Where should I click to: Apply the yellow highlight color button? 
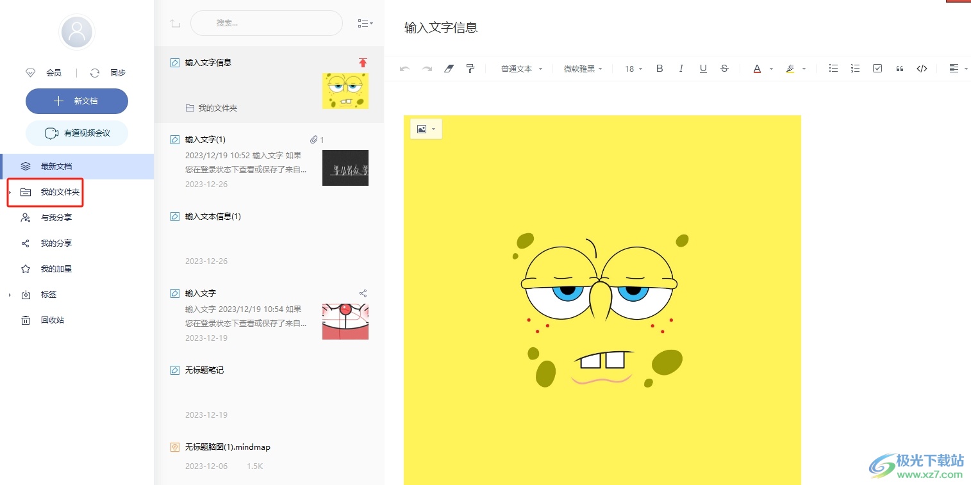click(790, 69)
